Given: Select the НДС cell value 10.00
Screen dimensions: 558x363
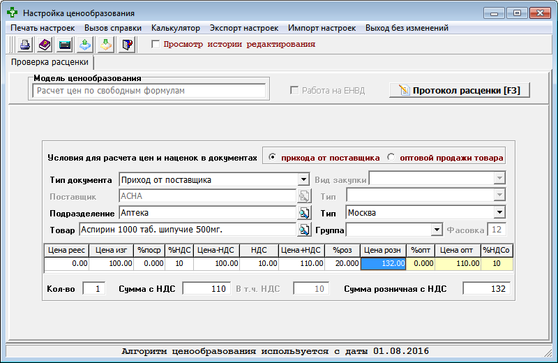Looking at the screenshot, I should pos(259,264).
